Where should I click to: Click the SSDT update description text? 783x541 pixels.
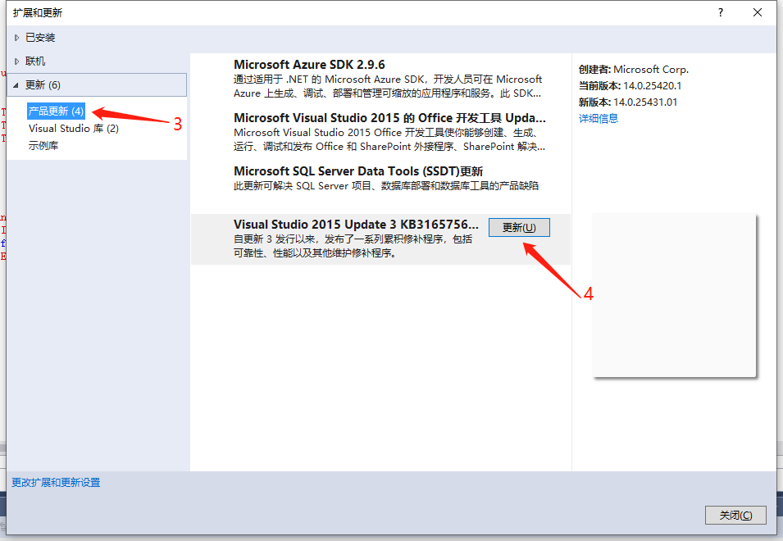pyautogui.click(x=386, y=185)
